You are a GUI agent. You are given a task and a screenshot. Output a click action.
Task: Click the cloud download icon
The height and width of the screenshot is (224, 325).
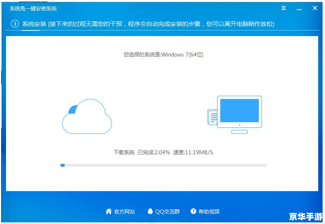(x=87, y=116)
